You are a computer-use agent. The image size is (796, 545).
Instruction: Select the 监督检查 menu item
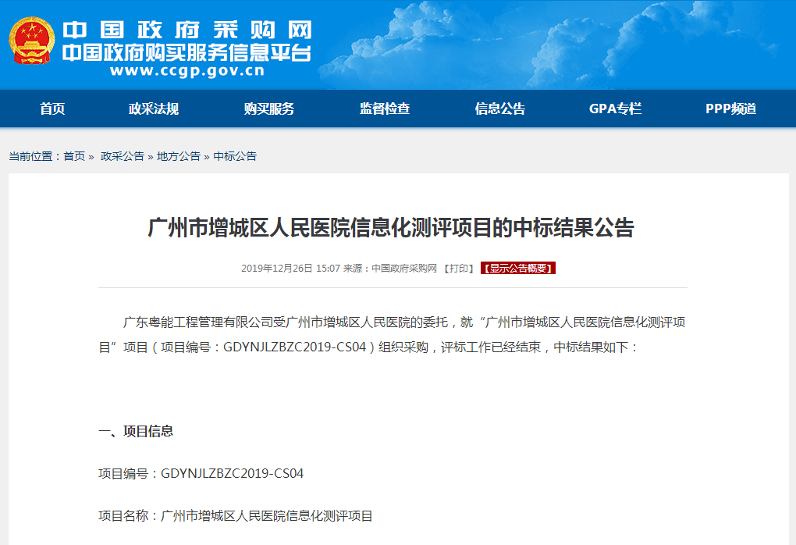coord(384,109)
